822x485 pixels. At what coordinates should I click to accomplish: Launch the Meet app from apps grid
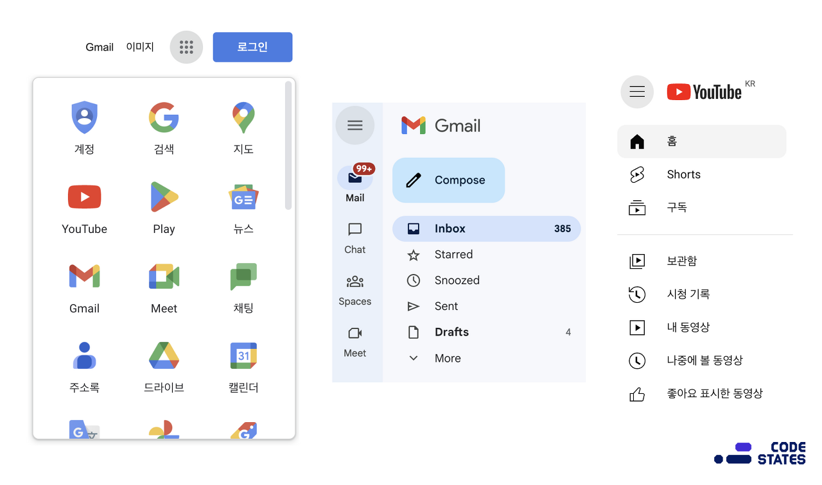[x=164, y=287]
